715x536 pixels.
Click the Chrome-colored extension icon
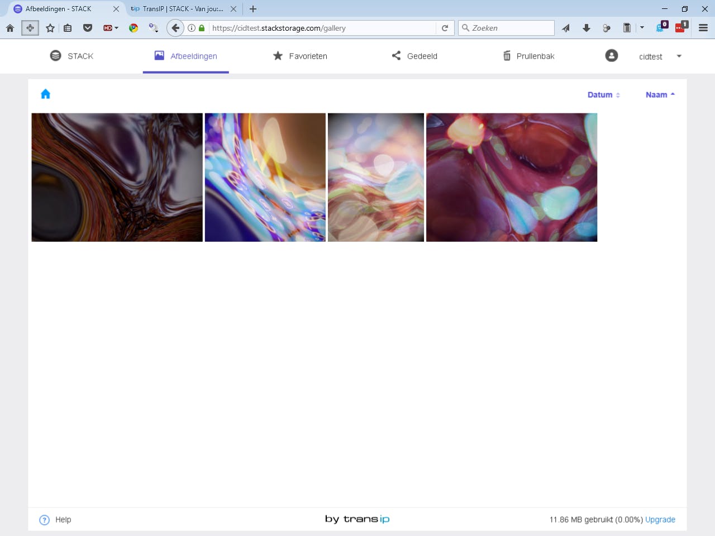[134, 28]
